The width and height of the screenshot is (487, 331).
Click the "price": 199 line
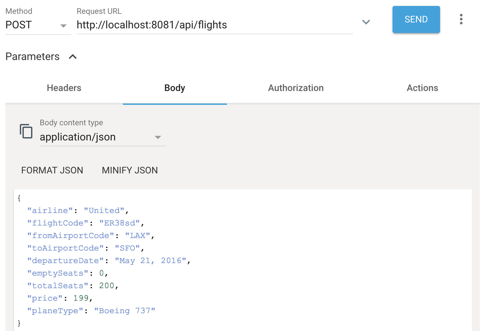60,298
